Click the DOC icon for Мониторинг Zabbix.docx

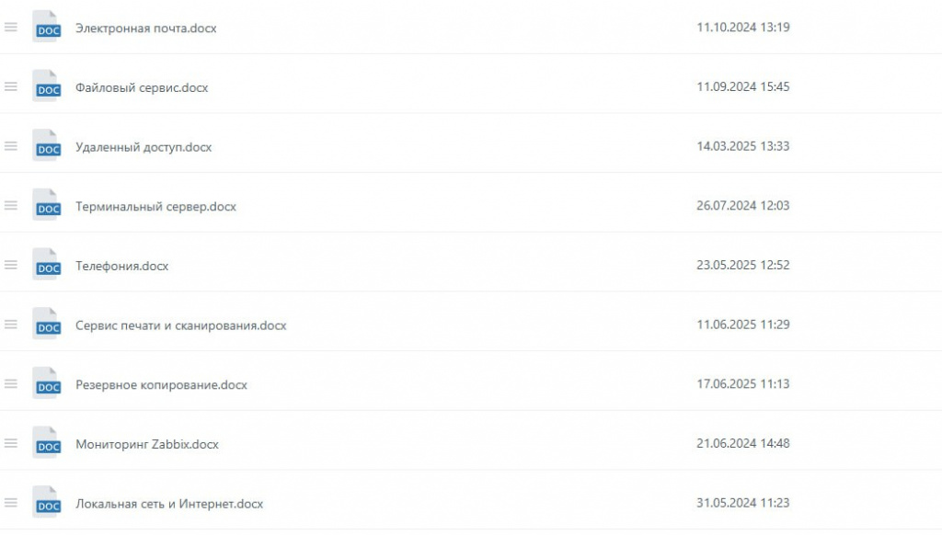coord(47,444)
